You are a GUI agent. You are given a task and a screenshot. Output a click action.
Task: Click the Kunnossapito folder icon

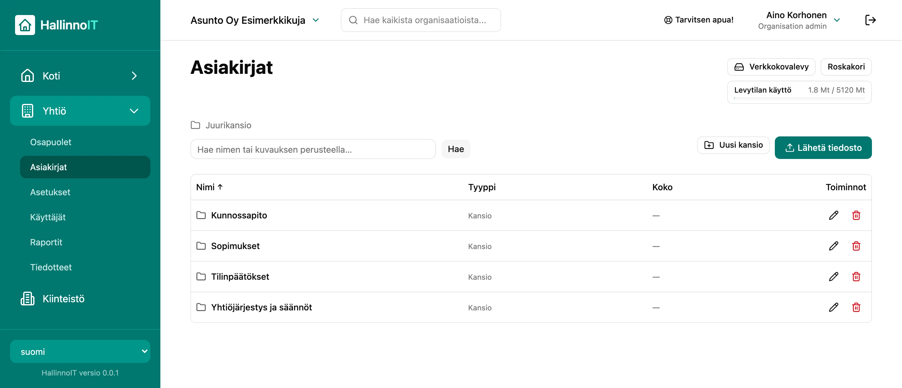pyautogui.click(x=201, y=215)
